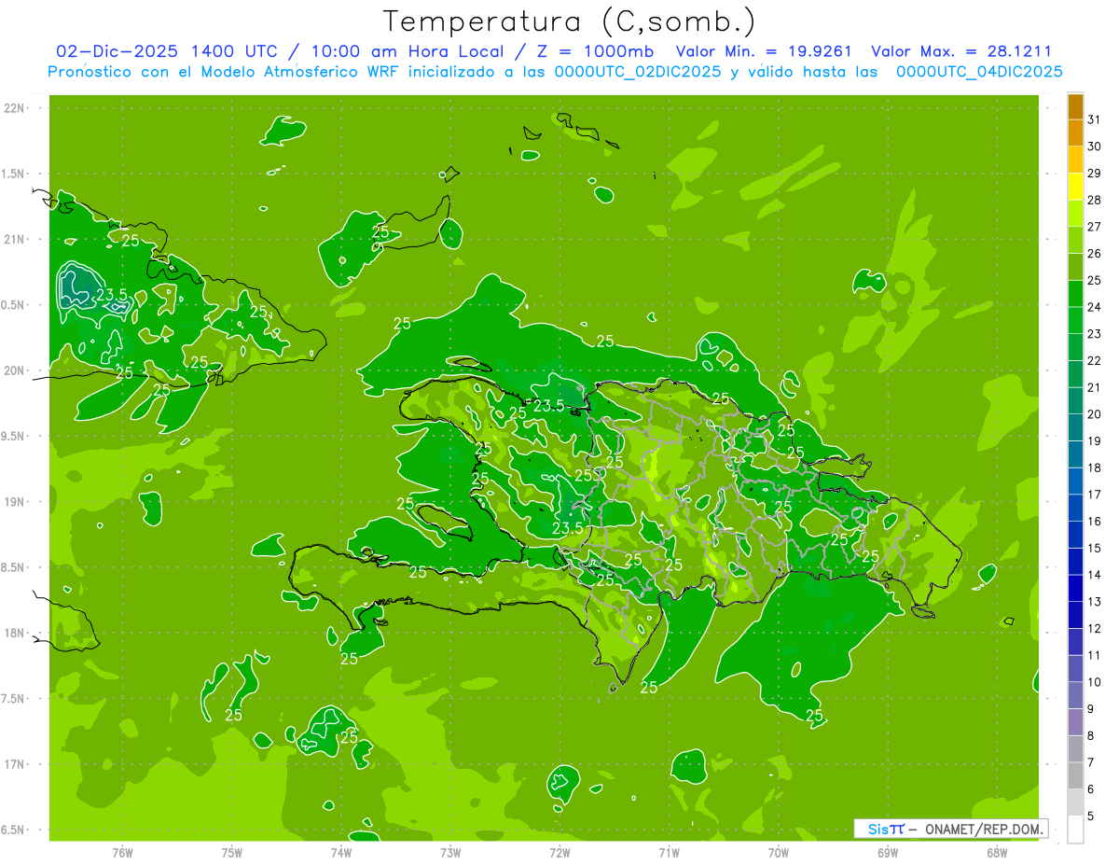The width and height of the screenshot is (1119, 865).
Task: Click the legend scale value "28"
Action: point(1095,200)
